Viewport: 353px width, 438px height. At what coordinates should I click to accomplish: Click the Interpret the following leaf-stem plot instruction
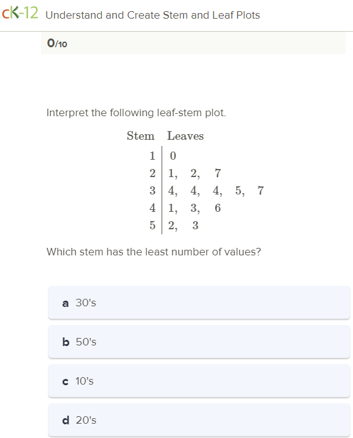tap(136, 113)
